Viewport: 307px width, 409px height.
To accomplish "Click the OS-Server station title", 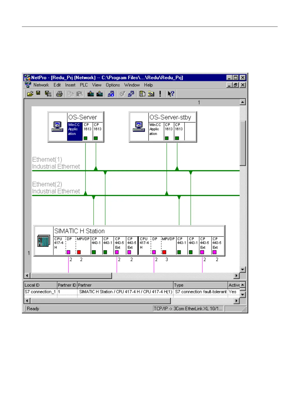I will tap(82, 117).
